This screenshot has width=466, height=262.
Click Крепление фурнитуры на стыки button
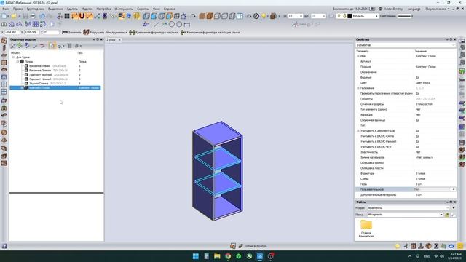(154, 32)
